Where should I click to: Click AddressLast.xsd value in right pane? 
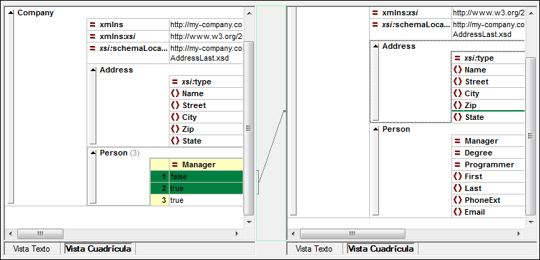pyautogui.click(x=482, y=34)
